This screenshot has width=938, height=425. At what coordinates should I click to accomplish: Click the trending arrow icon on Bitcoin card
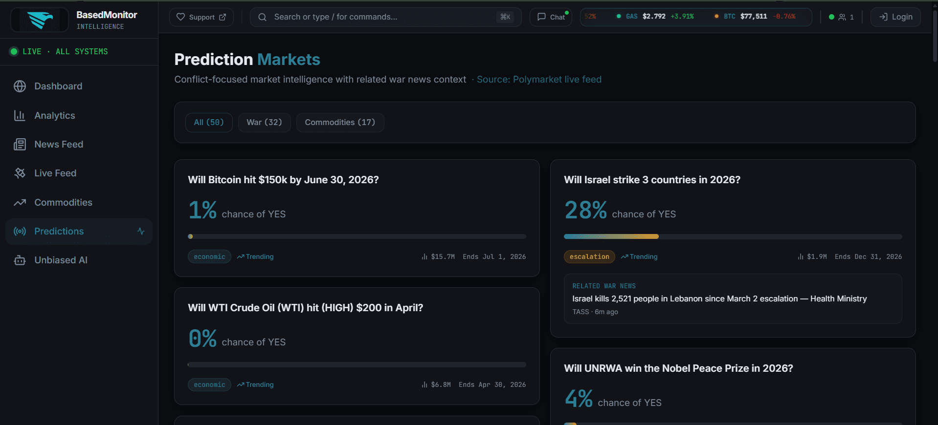(241, 257)
